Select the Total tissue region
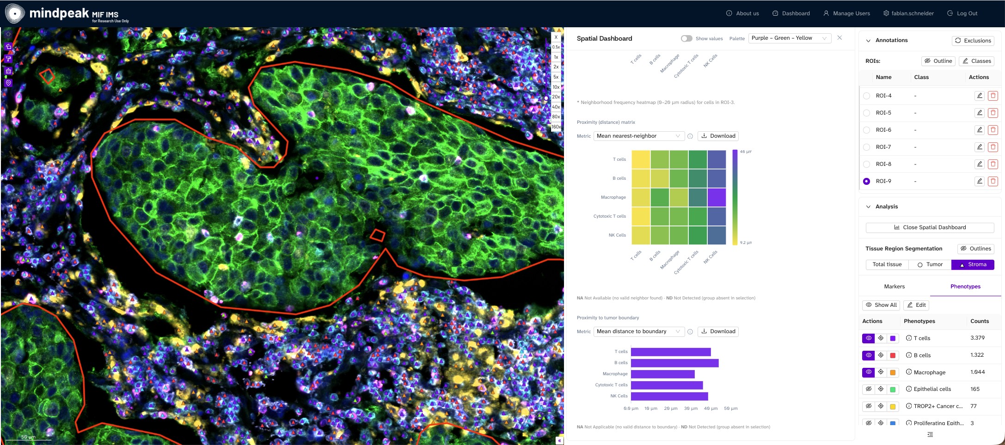The image size is (1005, 445). [887, 264]
